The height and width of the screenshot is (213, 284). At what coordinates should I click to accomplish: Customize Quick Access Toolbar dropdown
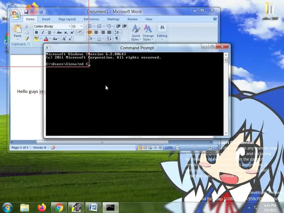(x=49, y=12)
